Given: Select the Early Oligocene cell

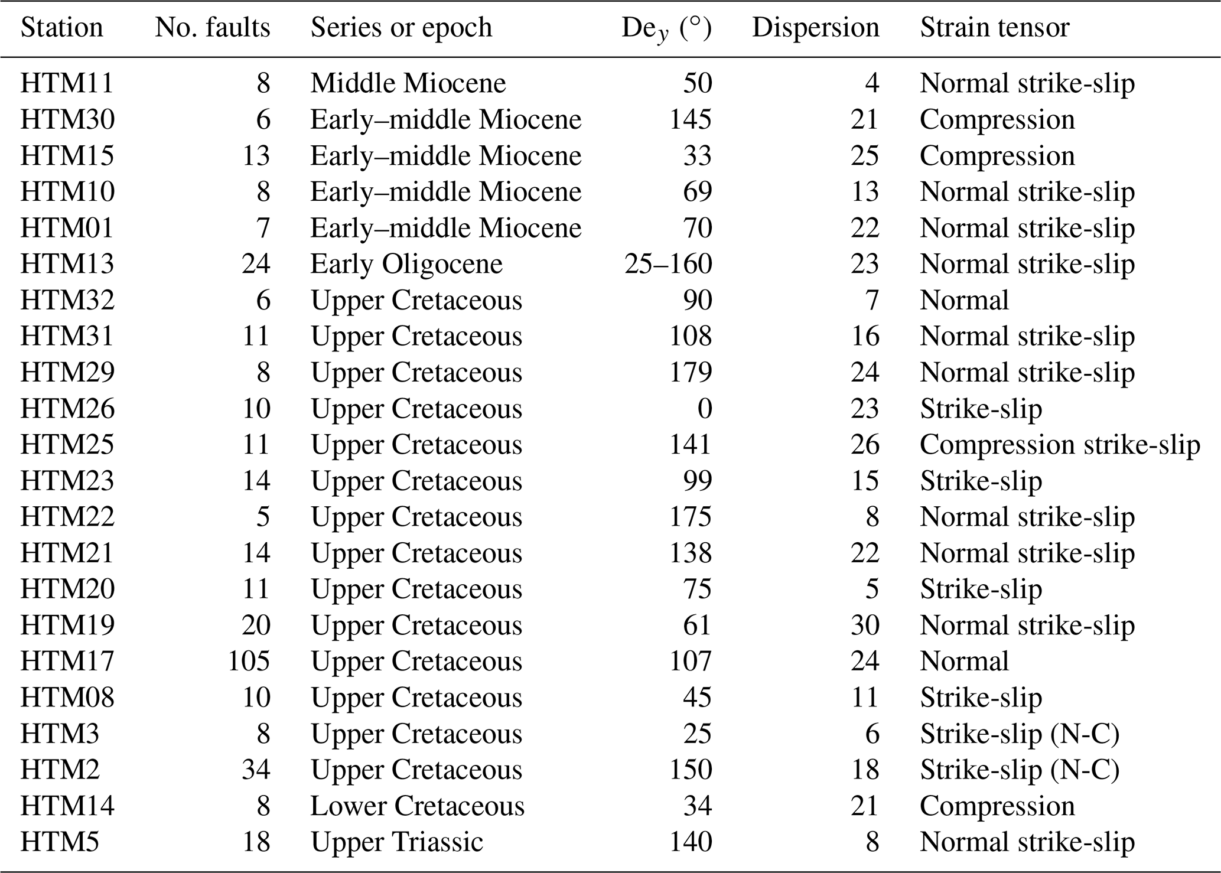Looking at the screenshot, I should click(406, 264).
